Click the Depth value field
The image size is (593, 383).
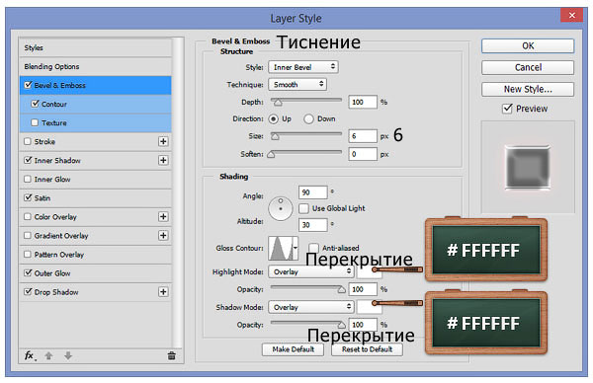coord(363,102)
